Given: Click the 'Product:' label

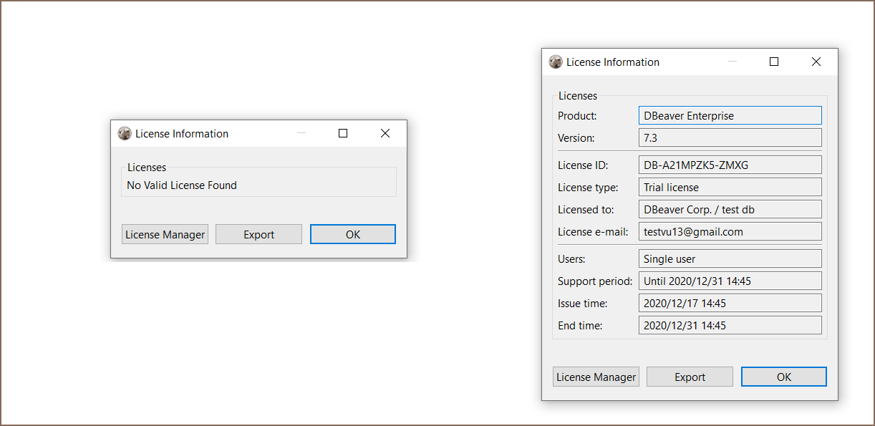Looking at the screenshot, I should tap(577, 115).
